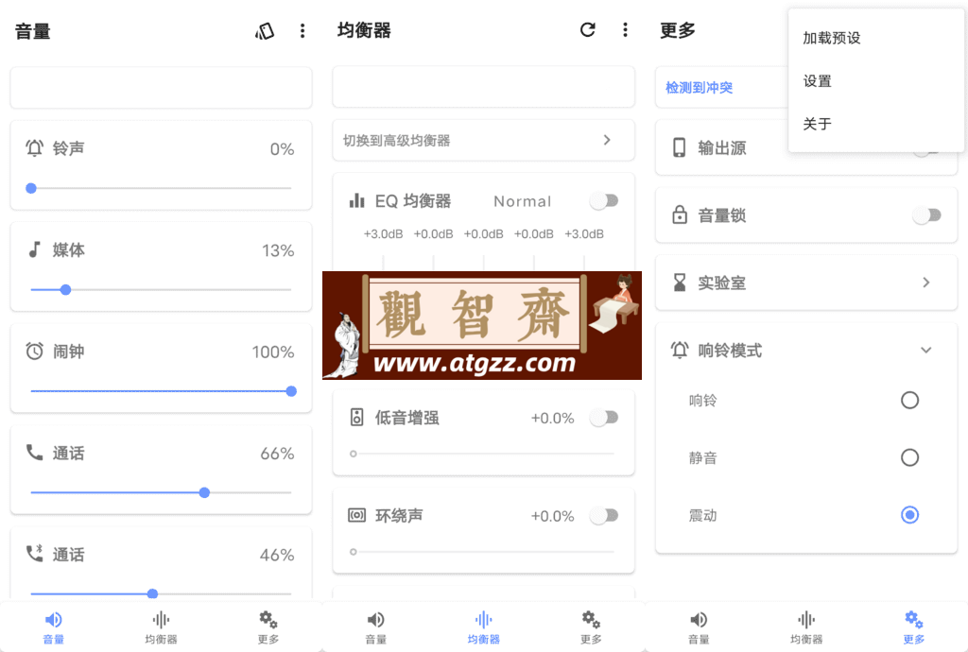
Task: Click the 响铃模式 bell icon
Action: click(679, 350)
